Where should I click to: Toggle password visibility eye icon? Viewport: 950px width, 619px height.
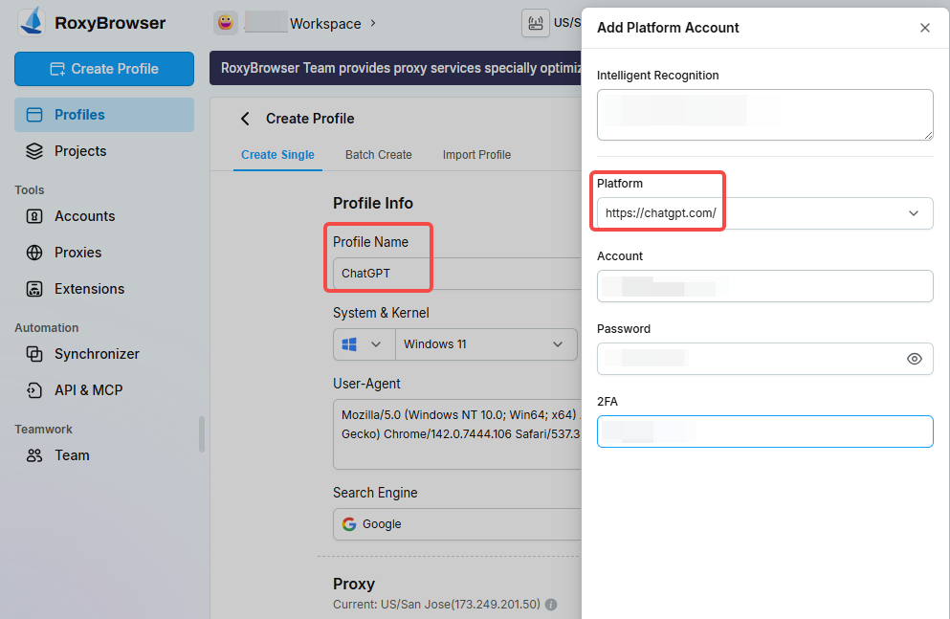(x=914, y=359)
